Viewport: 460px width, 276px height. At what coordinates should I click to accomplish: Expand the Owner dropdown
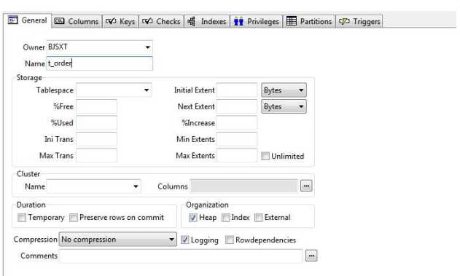(x=147, y=47)
